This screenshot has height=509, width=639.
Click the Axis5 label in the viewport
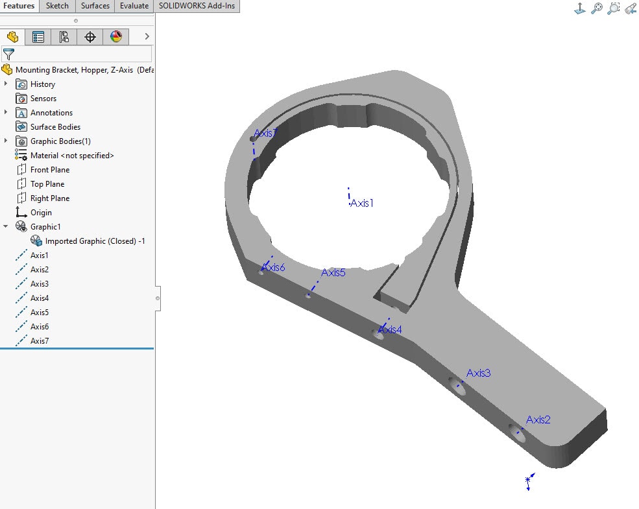coord(333,272)
